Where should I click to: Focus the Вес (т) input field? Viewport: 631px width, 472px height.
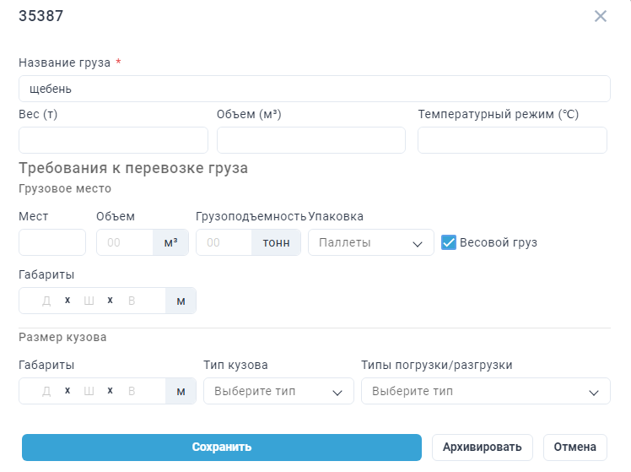tap(113, 140)
